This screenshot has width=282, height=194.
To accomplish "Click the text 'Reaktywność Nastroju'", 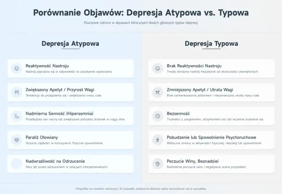I will tap(47, 66).
